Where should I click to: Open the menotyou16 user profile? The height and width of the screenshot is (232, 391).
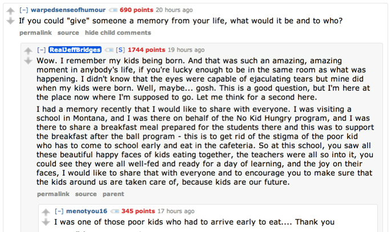pyautogui.click(x=87, y=211)
